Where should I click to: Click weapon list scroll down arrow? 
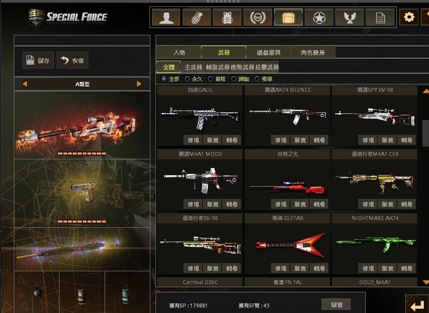click(426, 282)
